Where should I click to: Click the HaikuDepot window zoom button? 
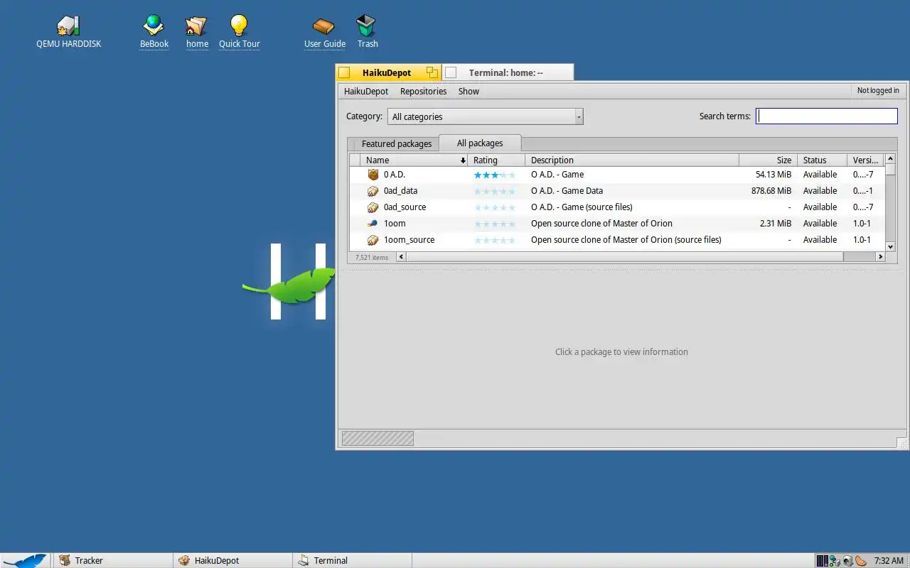(x=432, y=72)
